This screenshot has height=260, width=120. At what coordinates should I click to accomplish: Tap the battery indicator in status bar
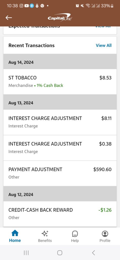click(x=112, y=6)
